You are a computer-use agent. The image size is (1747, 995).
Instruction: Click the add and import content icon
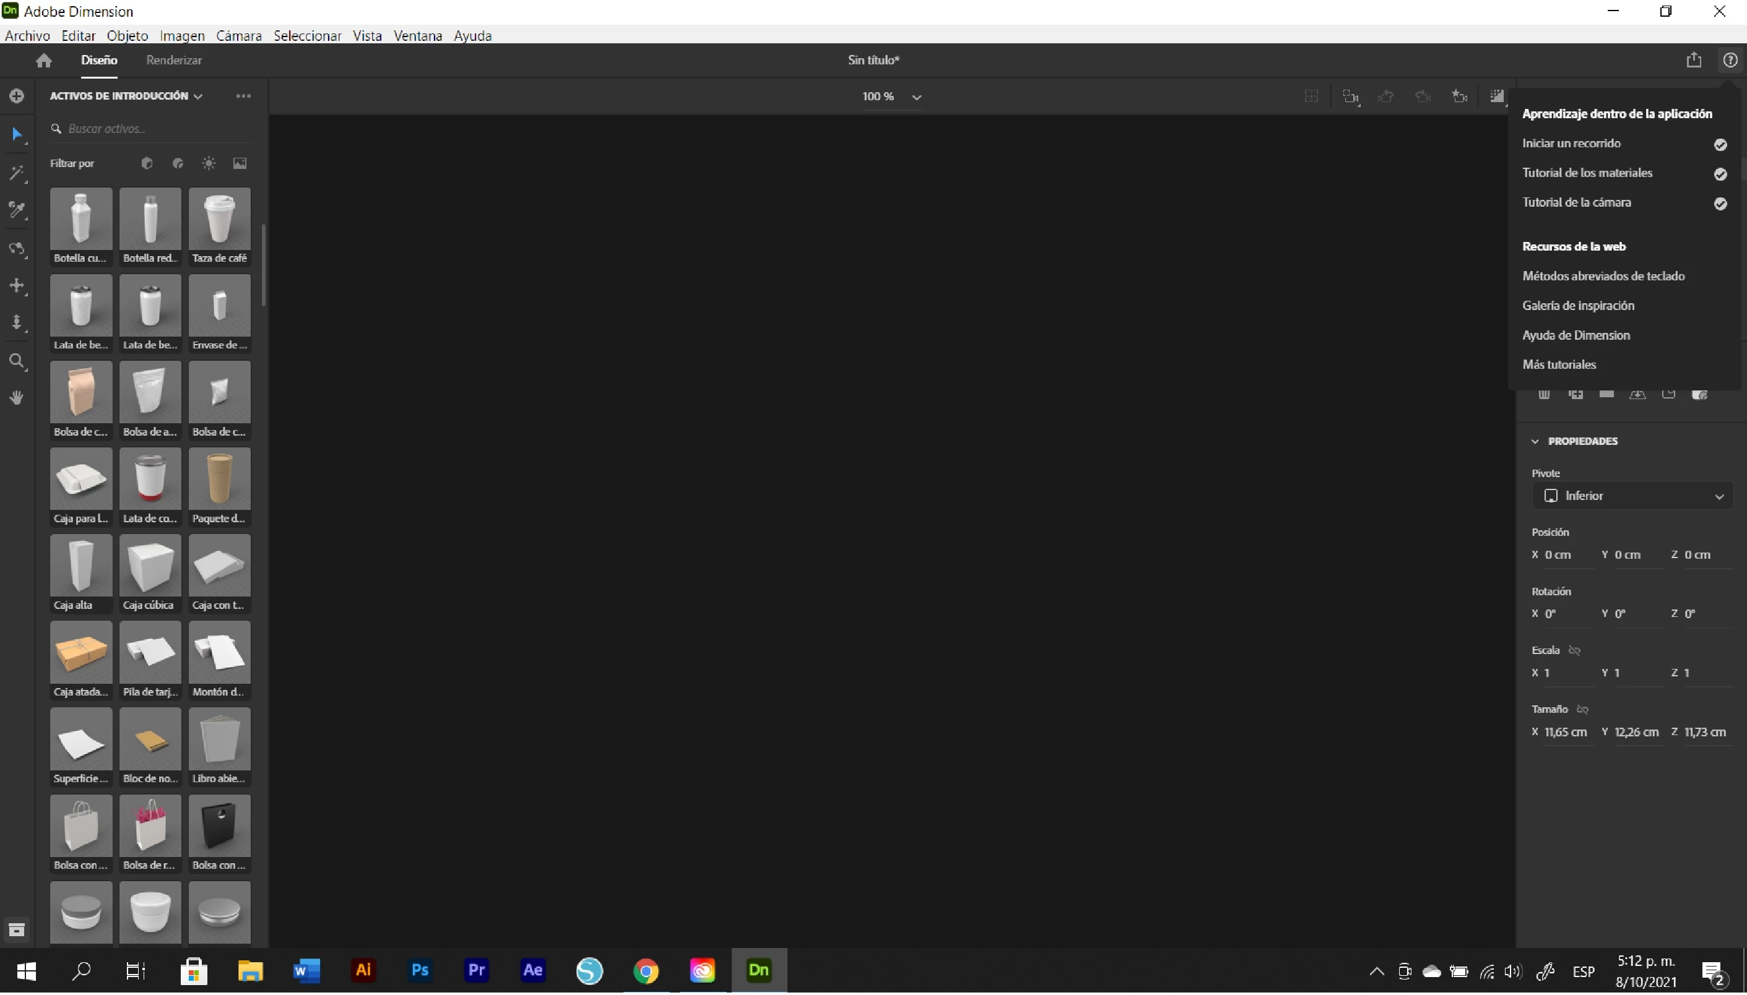coord(16,96)
